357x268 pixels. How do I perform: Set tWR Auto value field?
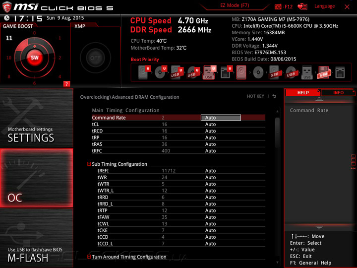(x=210, y=177)
